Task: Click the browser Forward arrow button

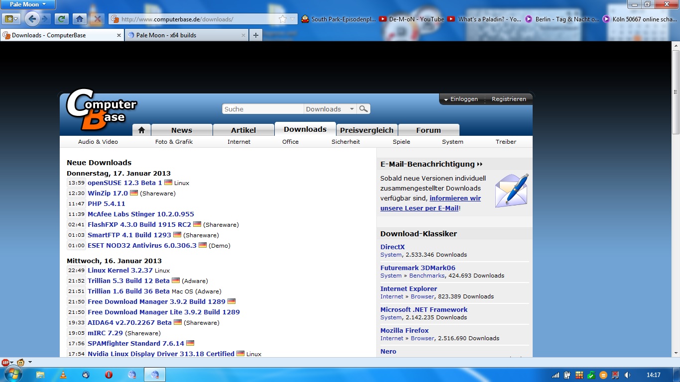Action: tap(45, 19)
